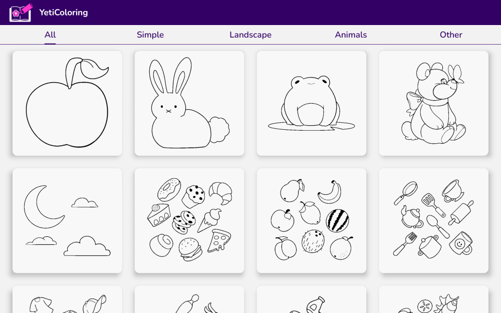Open the apple coloring page
Viewport: 501px width, 313px height.
[68, 103]
